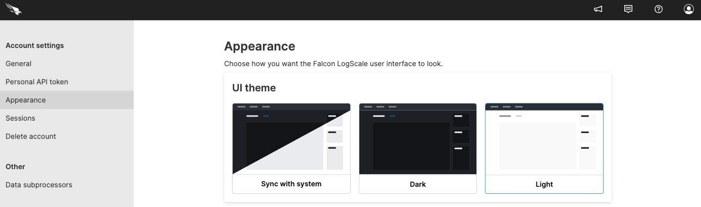This screenshot has width=701, height=207.
Task: Enable Dark theme via its label
Action: point(417,184)
